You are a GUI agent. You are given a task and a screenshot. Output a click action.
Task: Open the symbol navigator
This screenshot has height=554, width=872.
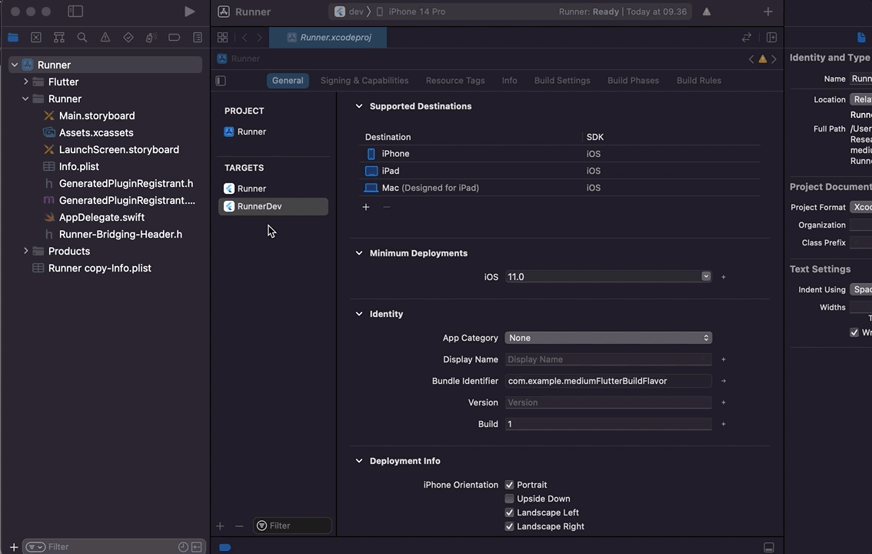(x=59, y=37)
